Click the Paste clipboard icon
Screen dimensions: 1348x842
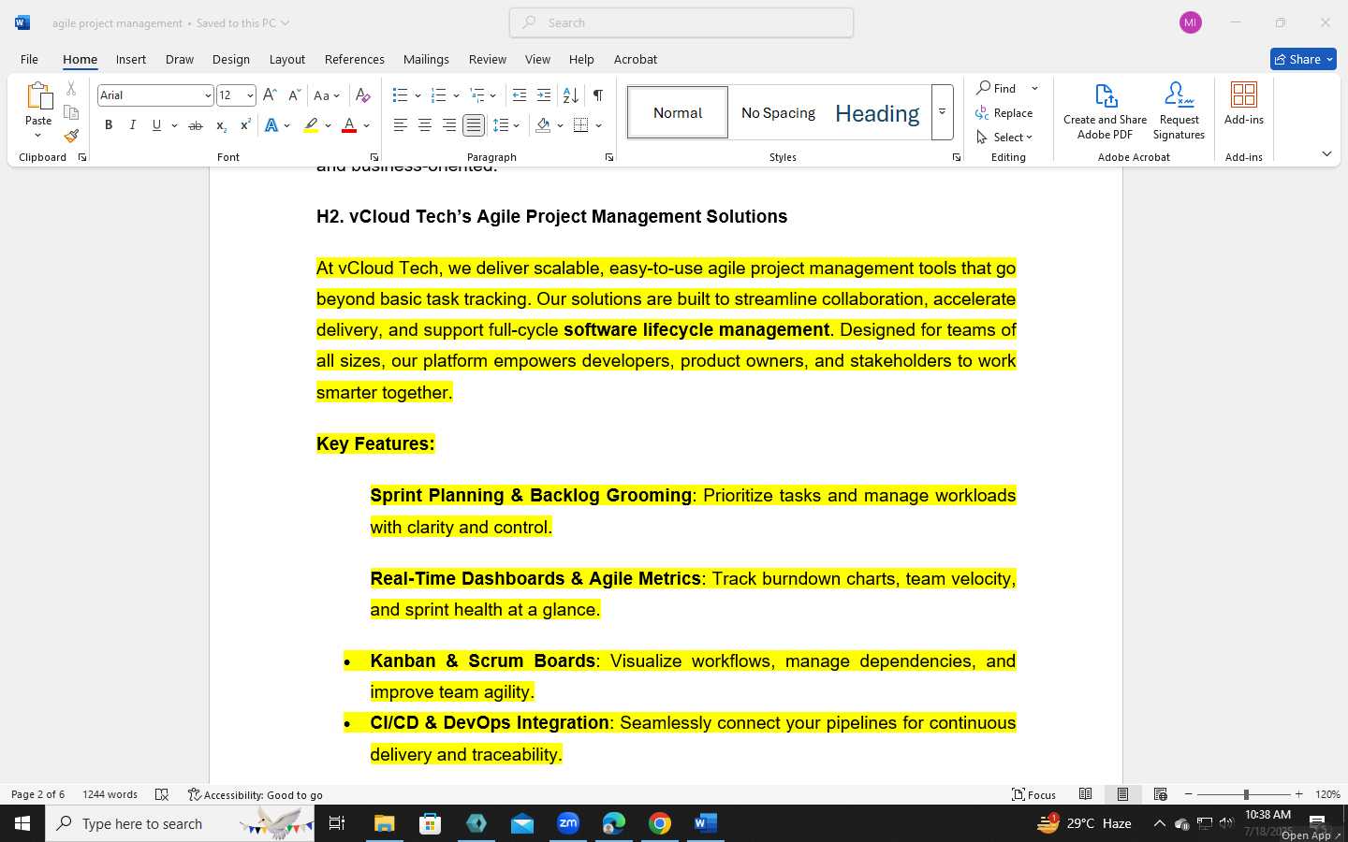pos(38,95)
